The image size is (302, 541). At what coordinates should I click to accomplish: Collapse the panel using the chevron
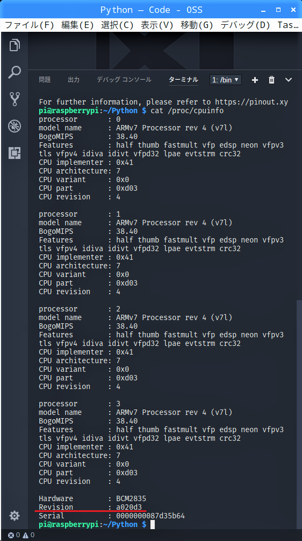pyautogui.click(x=289, y=80)
